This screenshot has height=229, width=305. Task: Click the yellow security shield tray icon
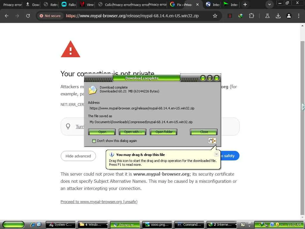point(277,225)
